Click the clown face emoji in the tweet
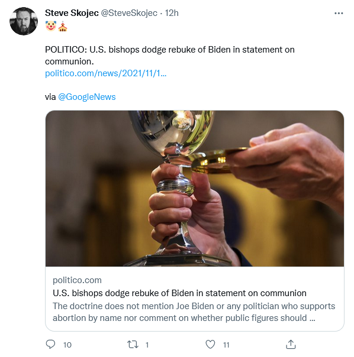Viewport: 354px width, 357px height. click(51, 26)
